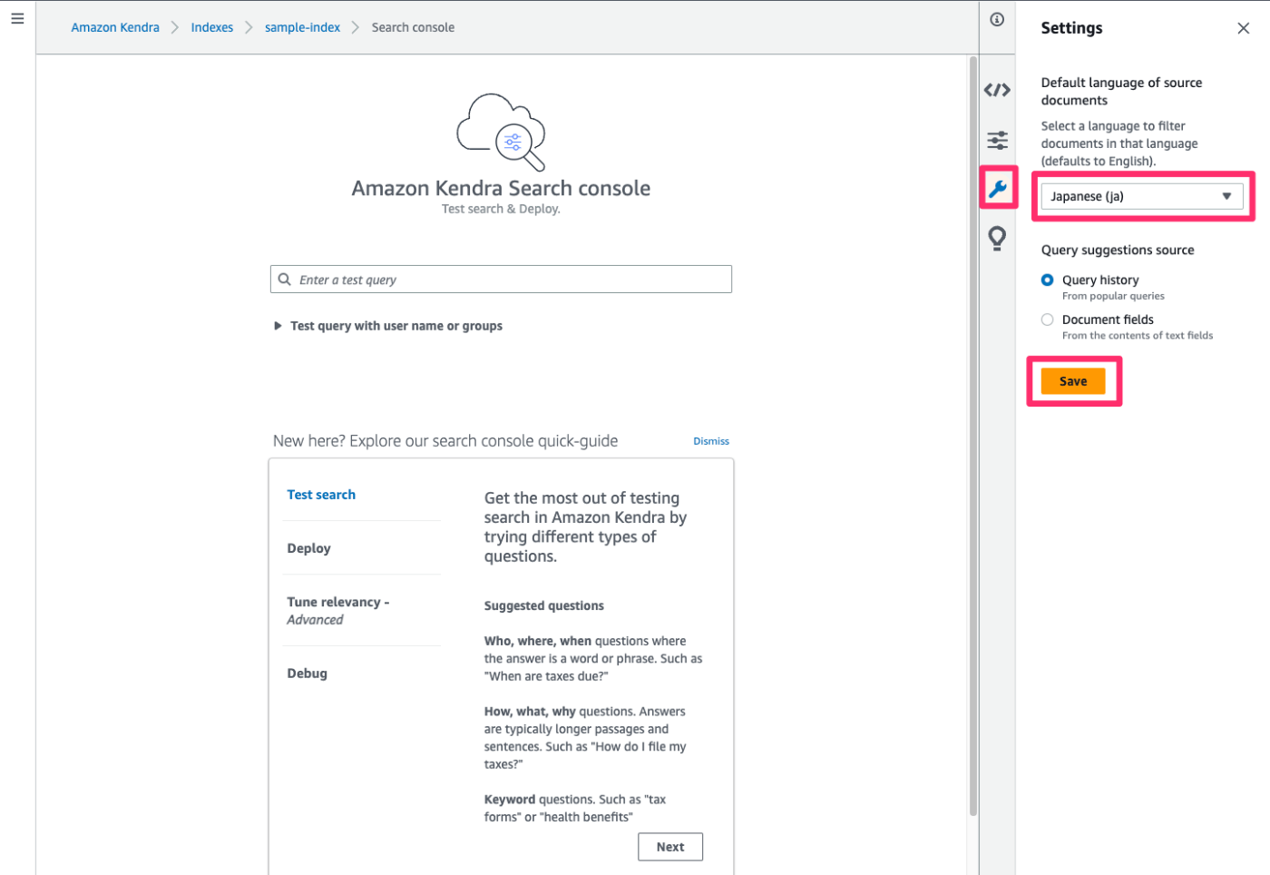Screen dimensions: 1270x875
Task: Expand Test query with user name or groups
Action: click(387, 326)
